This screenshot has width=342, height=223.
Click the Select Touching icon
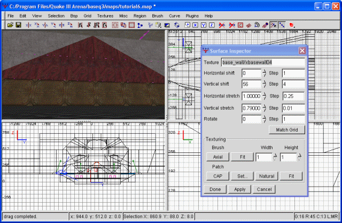coord(89,25)
